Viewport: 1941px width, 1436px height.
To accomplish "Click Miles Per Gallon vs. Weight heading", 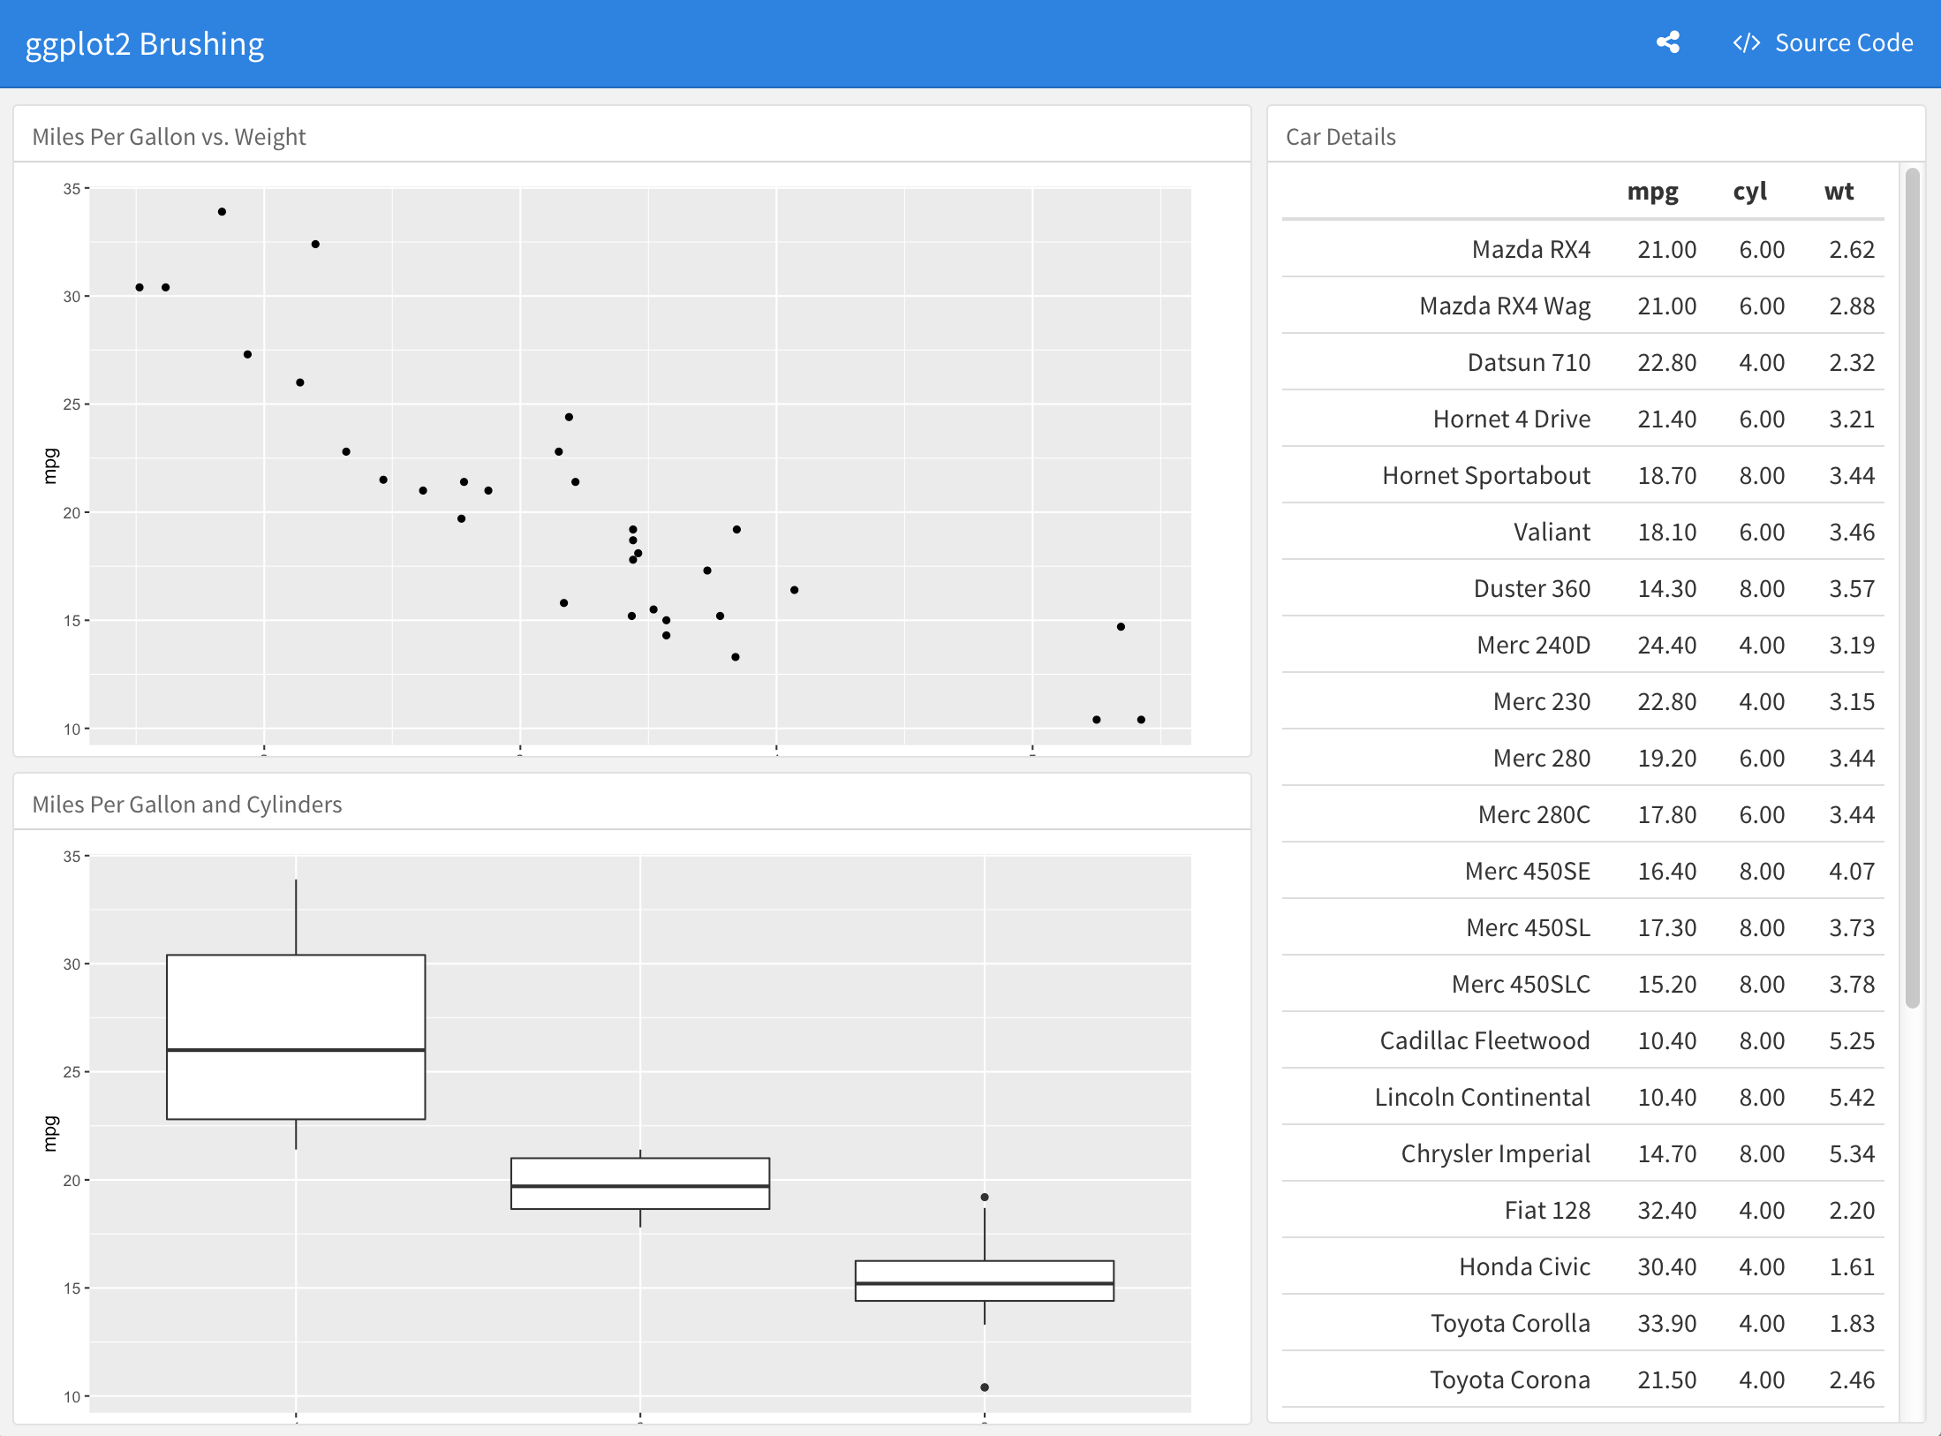I will click(169, 137).
